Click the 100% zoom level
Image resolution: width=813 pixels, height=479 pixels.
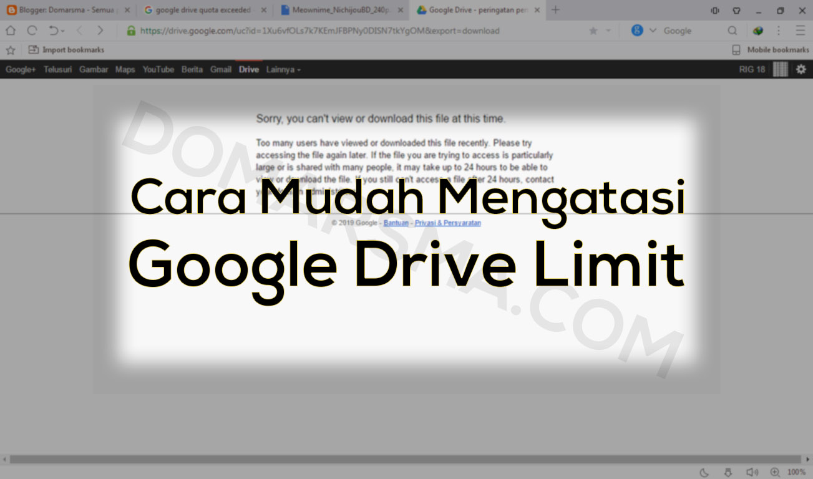[x=796, y=472]
